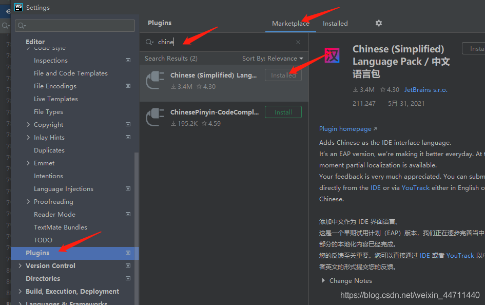This screenshot has height=305, width=485.
Task: Click the WebStorm logo in the Settings title
Action: tap(18, 7)
